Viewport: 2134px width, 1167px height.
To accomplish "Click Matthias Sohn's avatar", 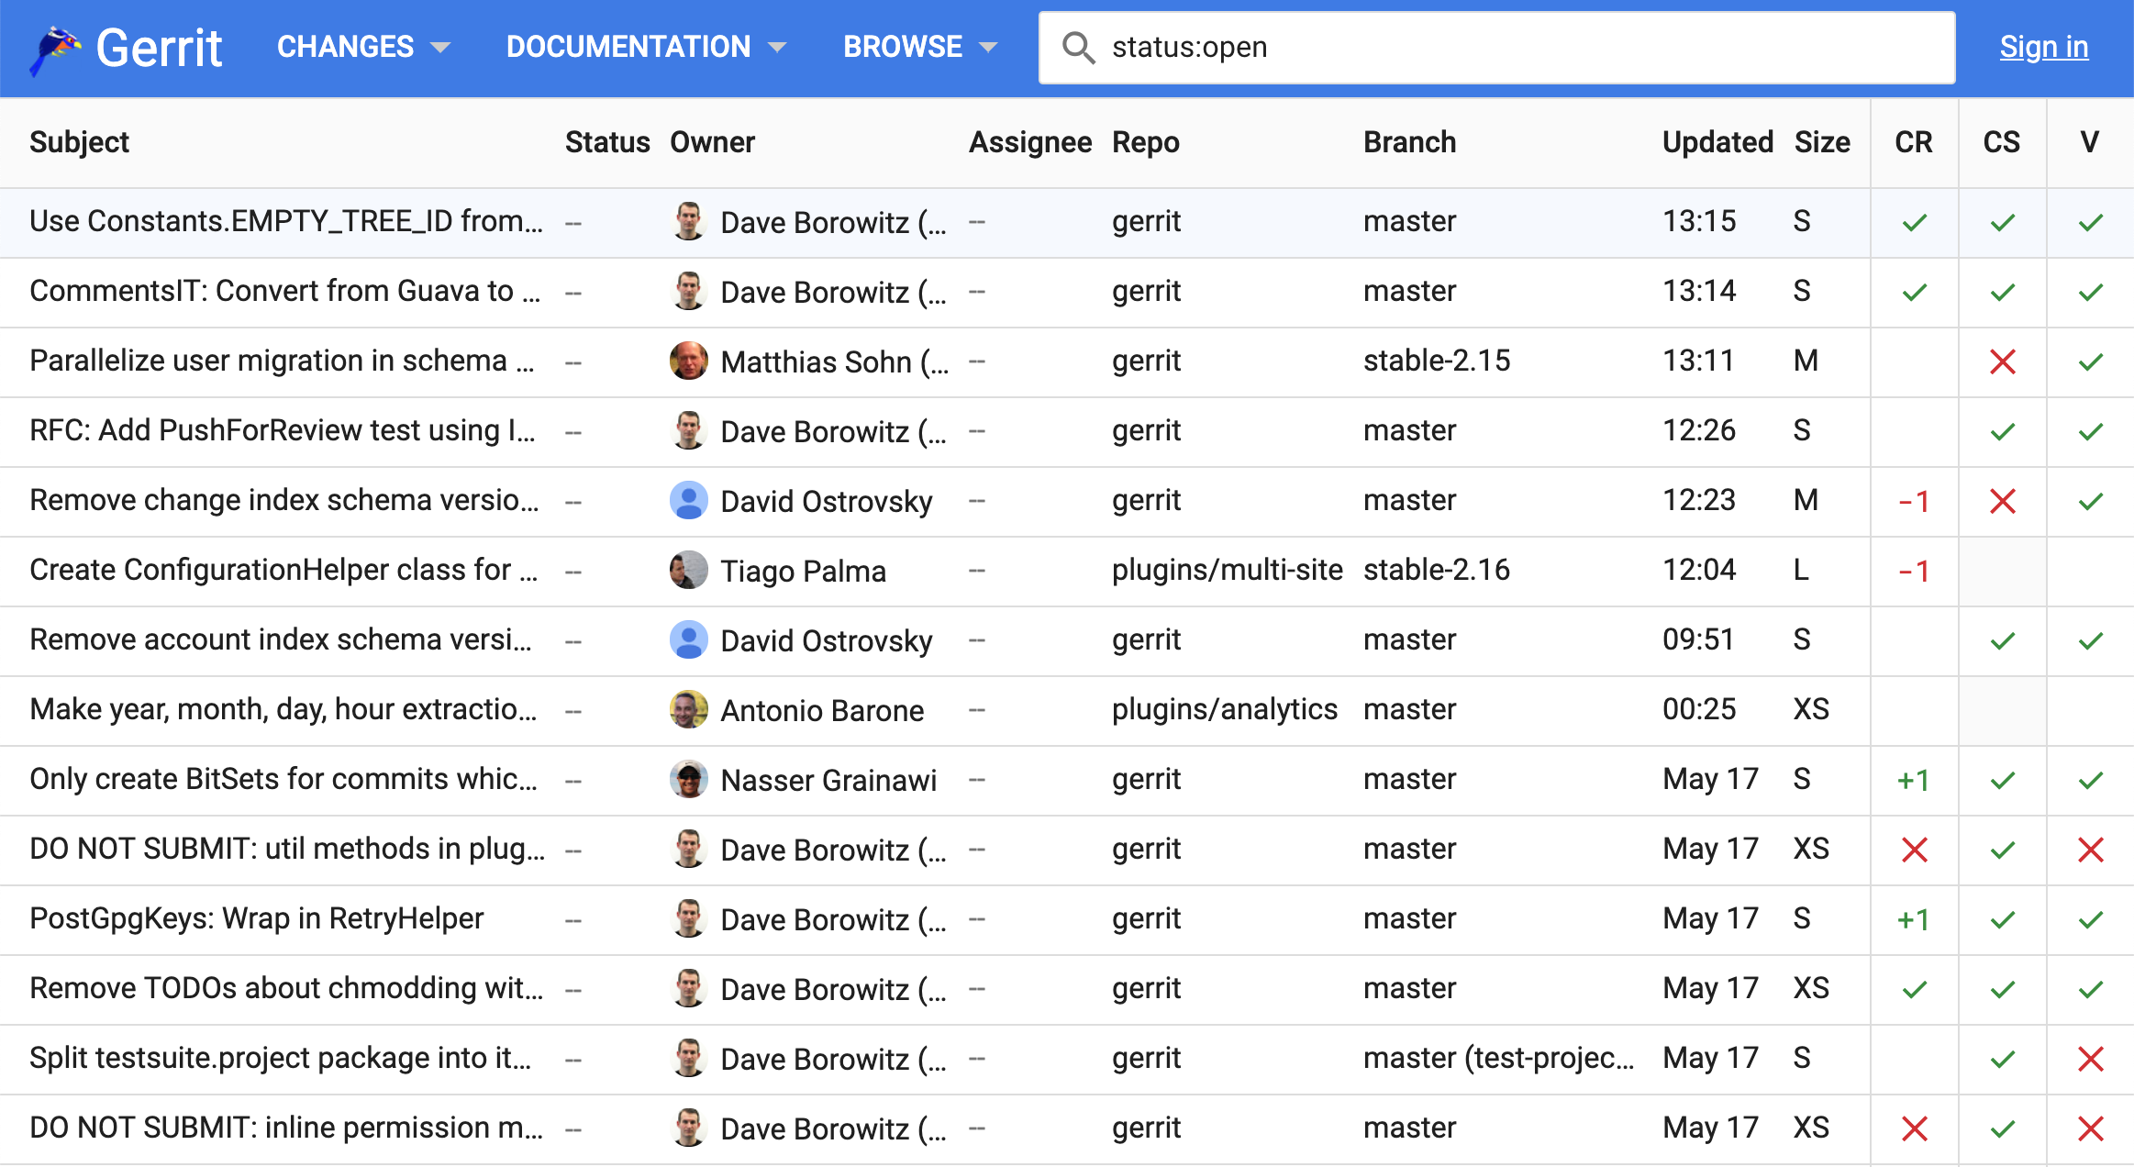I will [x=688, y=361].
